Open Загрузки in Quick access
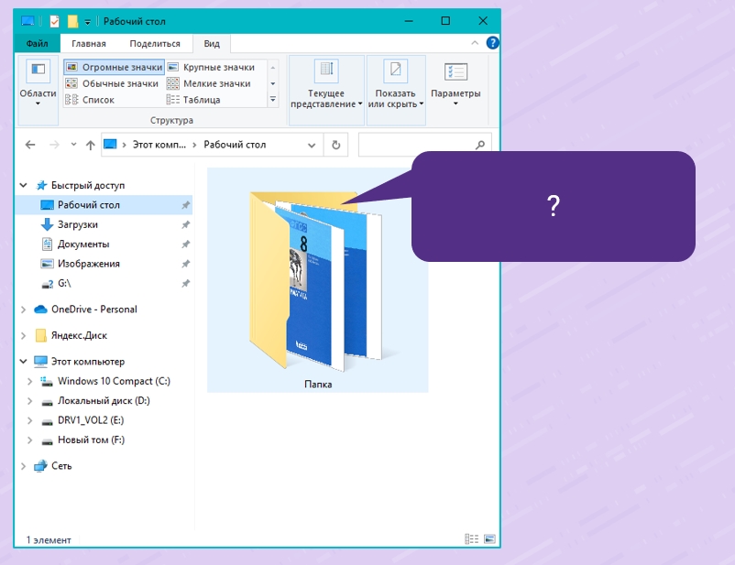Viewport: 735px width, 565px height. tap(77, 224)
